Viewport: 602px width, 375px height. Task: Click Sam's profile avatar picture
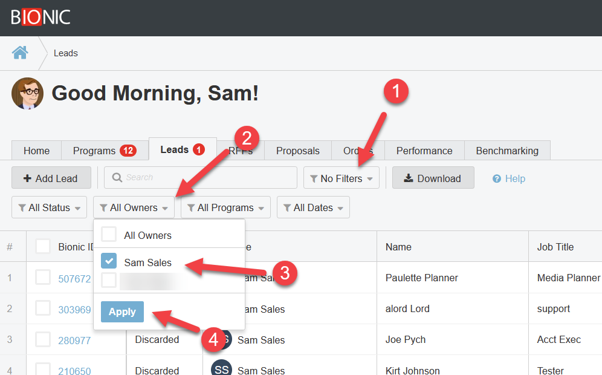(27, 93)
